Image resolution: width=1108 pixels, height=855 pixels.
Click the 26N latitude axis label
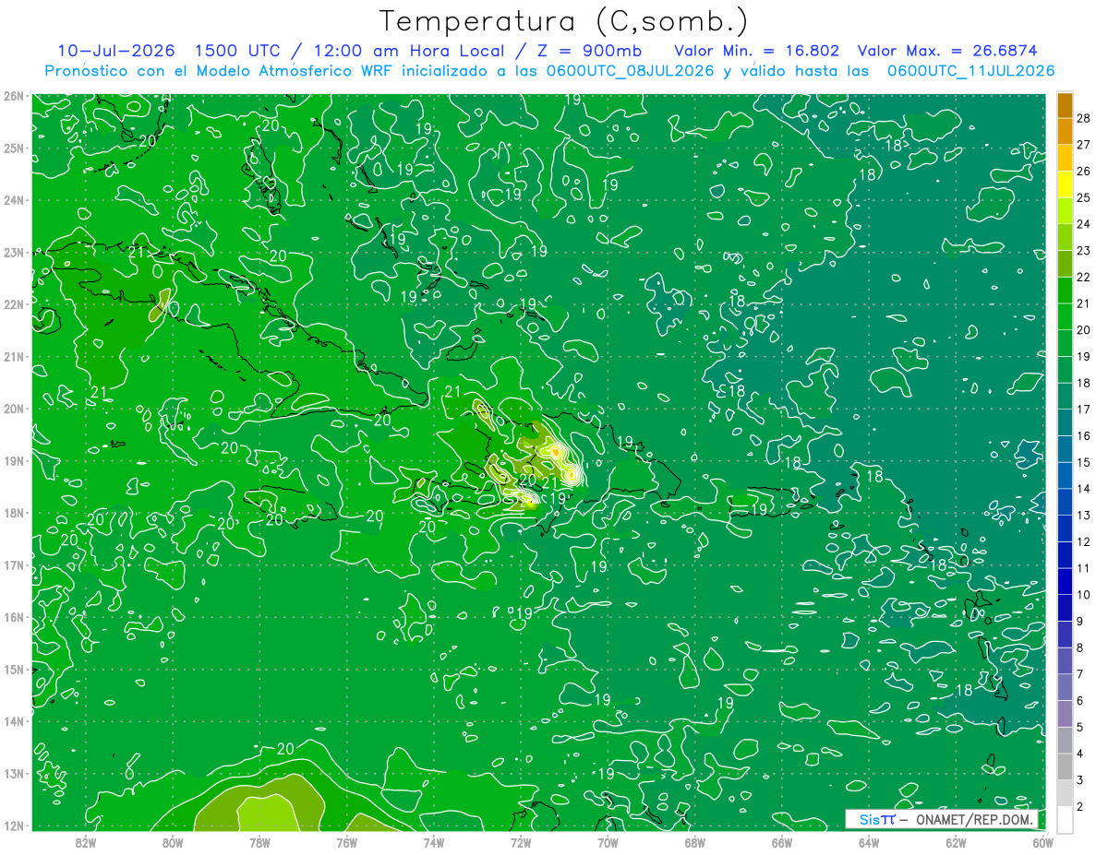tap(14, 95)
